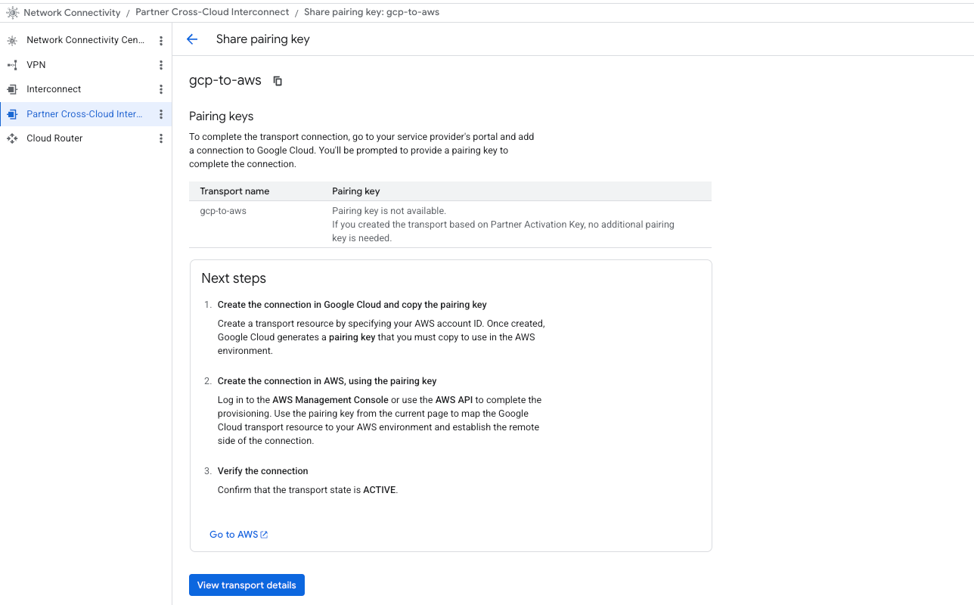Click the back arrow beside Share pairing key
The width and height of the screenshot is (974, 605).
pyautogui.click(x=192, y=39)
